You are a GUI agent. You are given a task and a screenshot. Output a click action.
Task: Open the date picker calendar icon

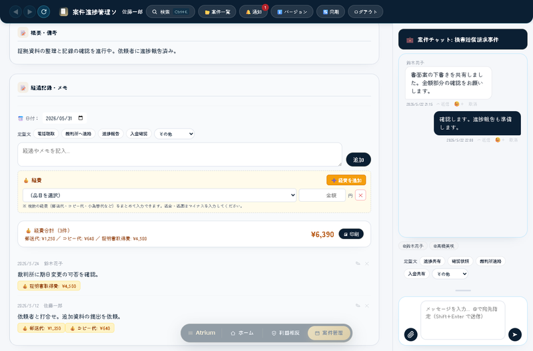tap(81, 118)
